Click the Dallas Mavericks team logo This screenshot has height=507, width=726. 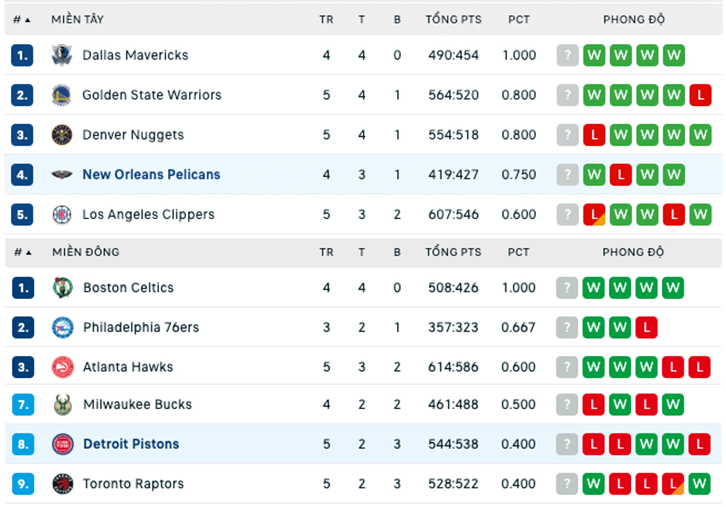(62, 56)
